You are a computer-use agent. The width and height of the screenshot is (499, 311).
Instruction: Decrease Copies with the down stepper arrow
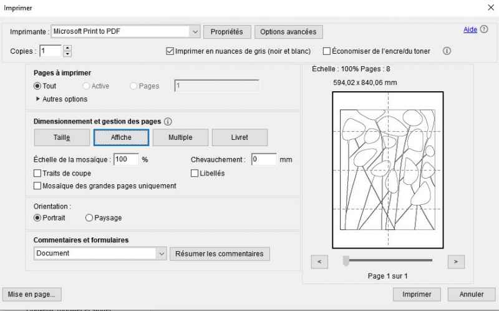click(x=67, y=54)
